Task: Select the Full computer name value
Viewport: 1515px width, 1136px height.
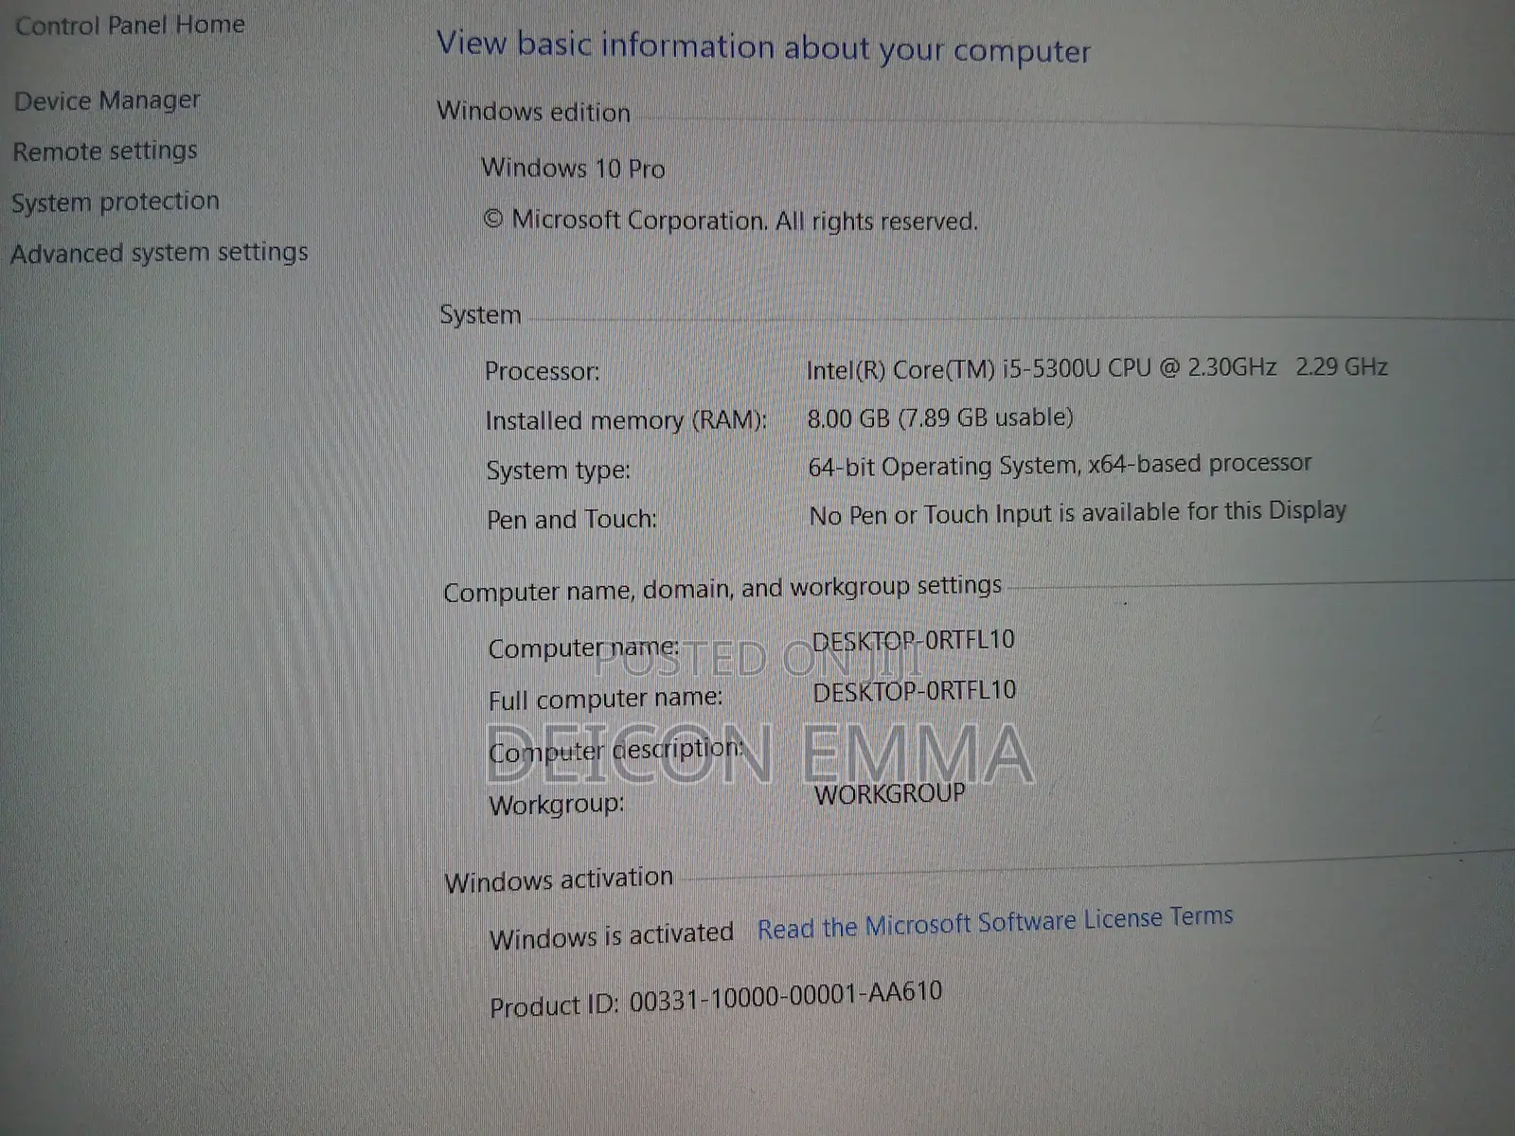Action: point(915,691)
